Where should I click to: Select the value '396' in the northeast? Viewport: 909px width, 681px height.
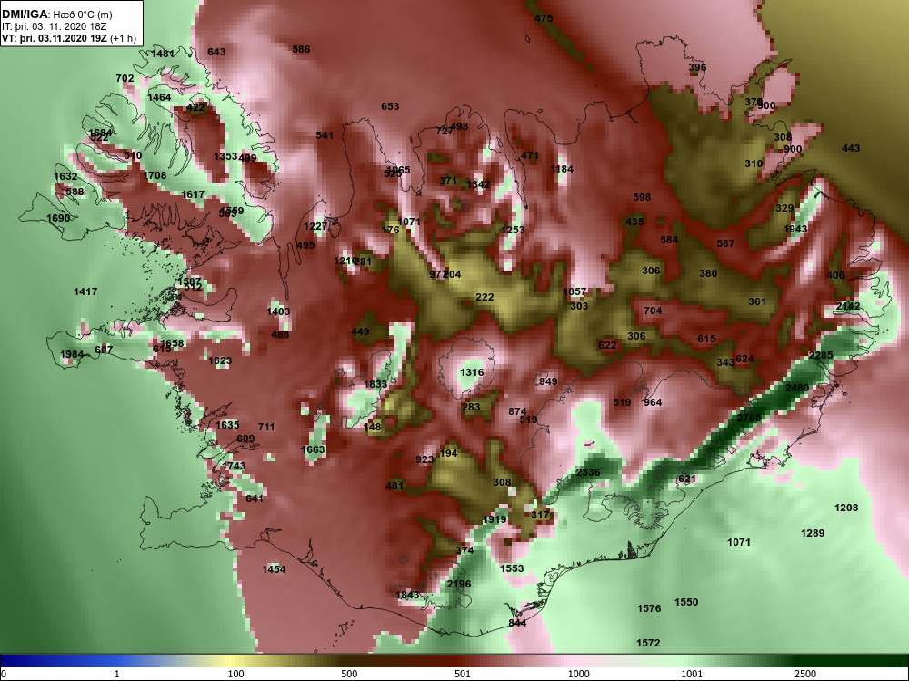(697, 67)
